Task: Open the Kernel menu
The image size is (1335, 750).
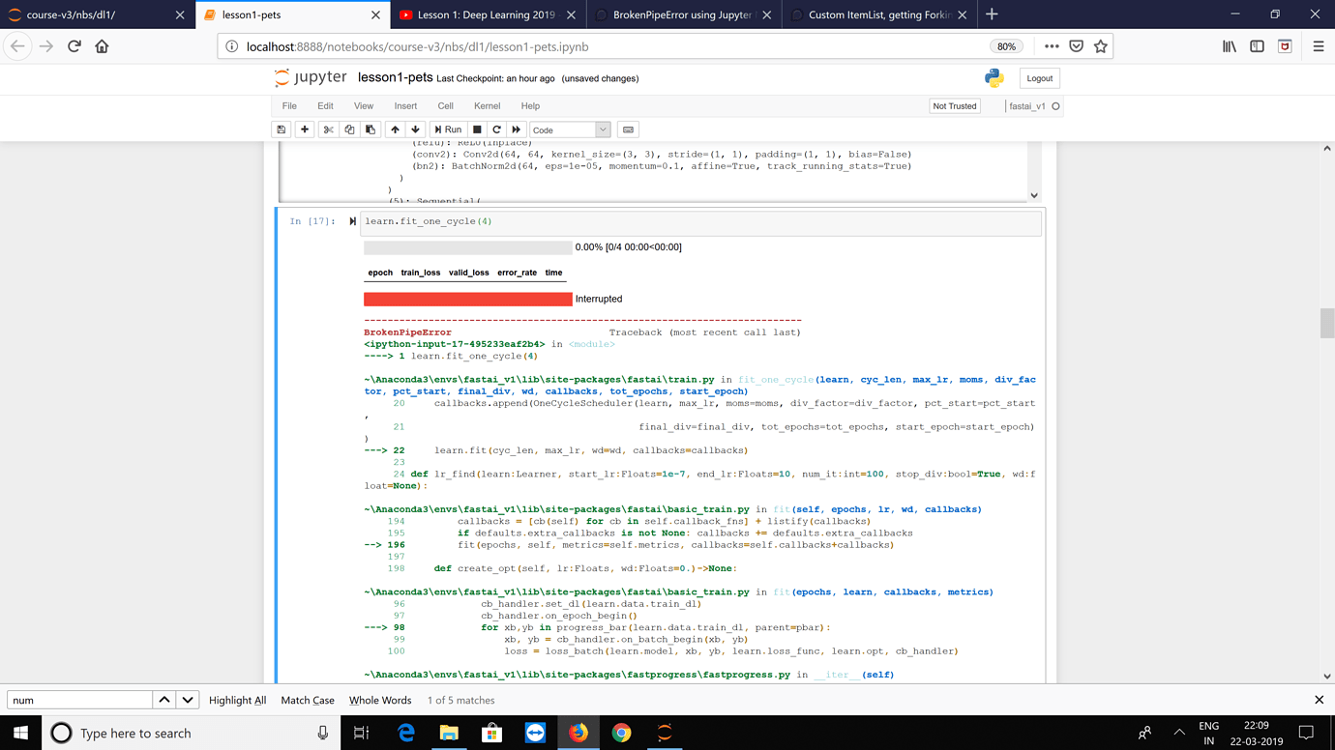Action: (x=487, y=105)
